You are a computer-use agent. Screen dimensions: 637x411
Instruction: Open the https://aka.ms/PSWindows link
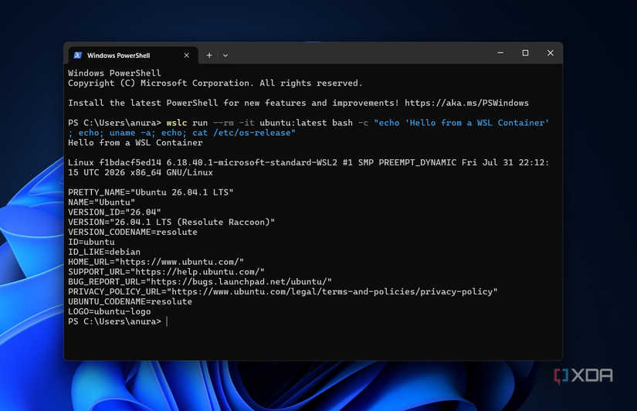466,103
